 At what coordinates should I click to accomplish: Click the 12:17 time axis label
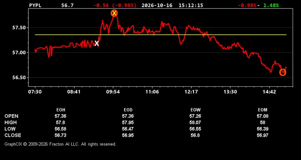point(191,92)
